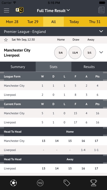Switch to the Summary tab
107x190 pixels.
coord(18,67)
